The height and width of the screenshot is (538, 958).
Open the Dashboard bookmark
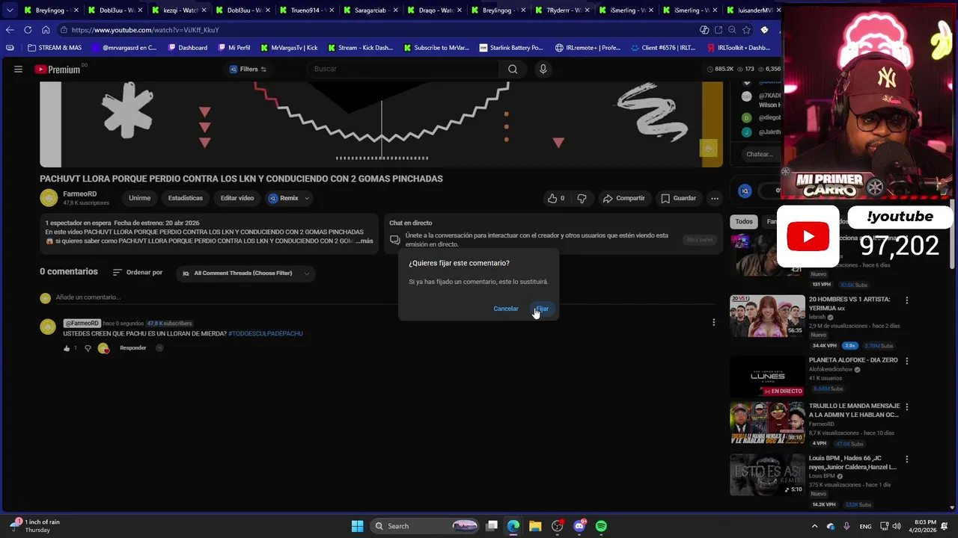(188, 48)
